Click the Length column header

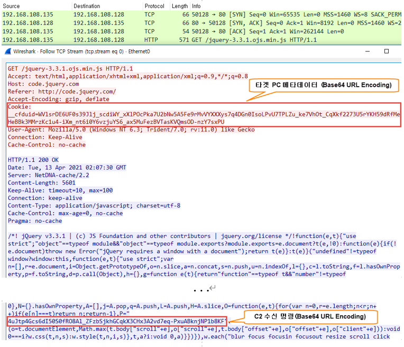coord(180,6)
